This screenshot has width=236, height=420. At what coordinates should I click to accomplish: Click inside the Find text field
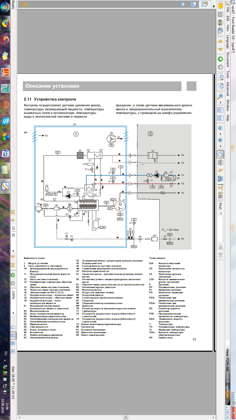pyautogui.click(x=221, y=228)
